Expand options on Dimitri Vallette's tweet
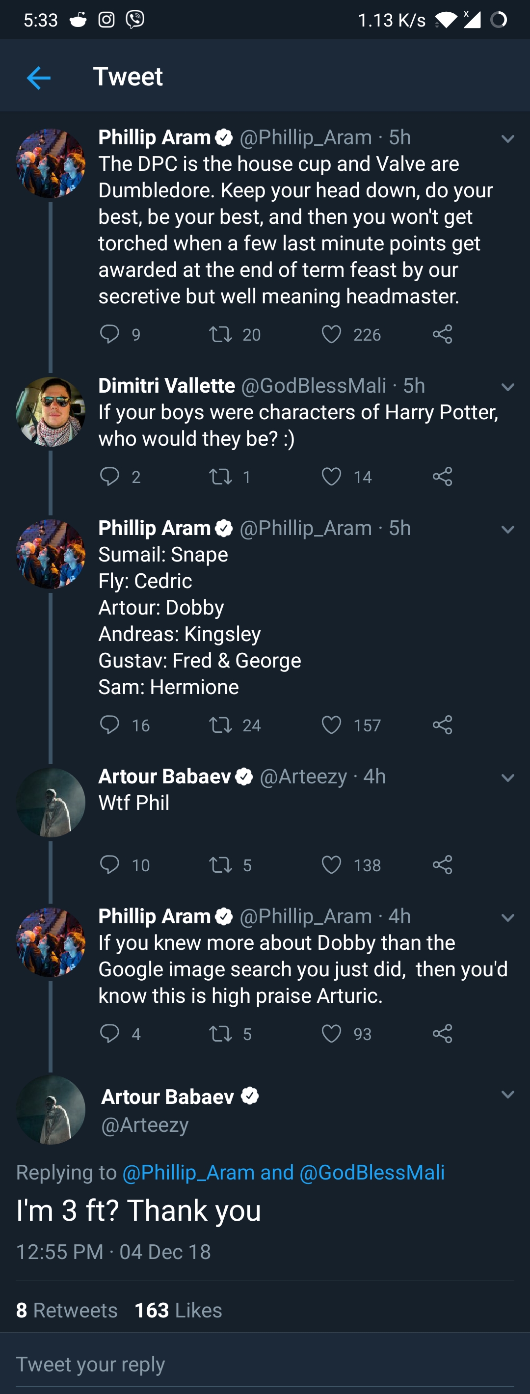Screen dimensions: 530x1394 coord(507,386)
